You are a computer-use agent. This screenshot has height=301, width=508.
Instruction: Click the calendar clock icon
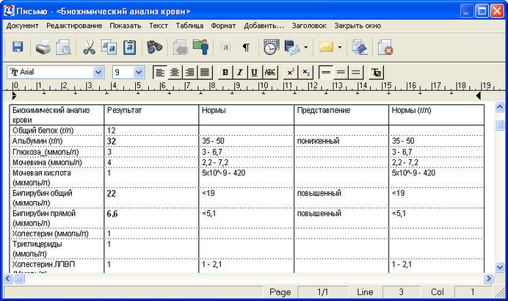click(x=271, y=47)
